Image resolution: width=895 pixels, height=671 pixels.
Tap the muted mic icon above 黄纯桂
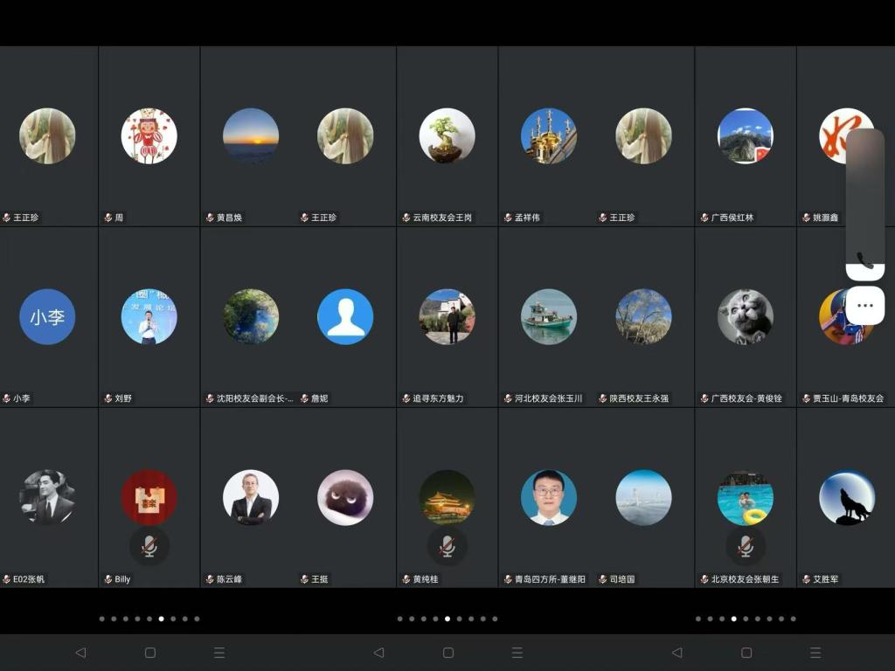click(447, 546)
